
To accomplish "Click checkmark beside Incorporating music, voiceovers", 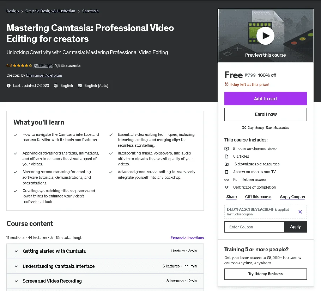I will tap(111, 153).
